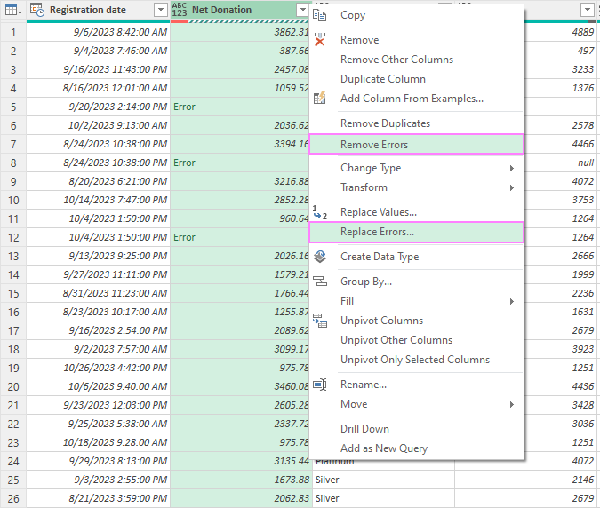Click the Add Column From Examples icon
This screenshot has width=600, height=508.
pyautogui.click(x=319, y=98)
